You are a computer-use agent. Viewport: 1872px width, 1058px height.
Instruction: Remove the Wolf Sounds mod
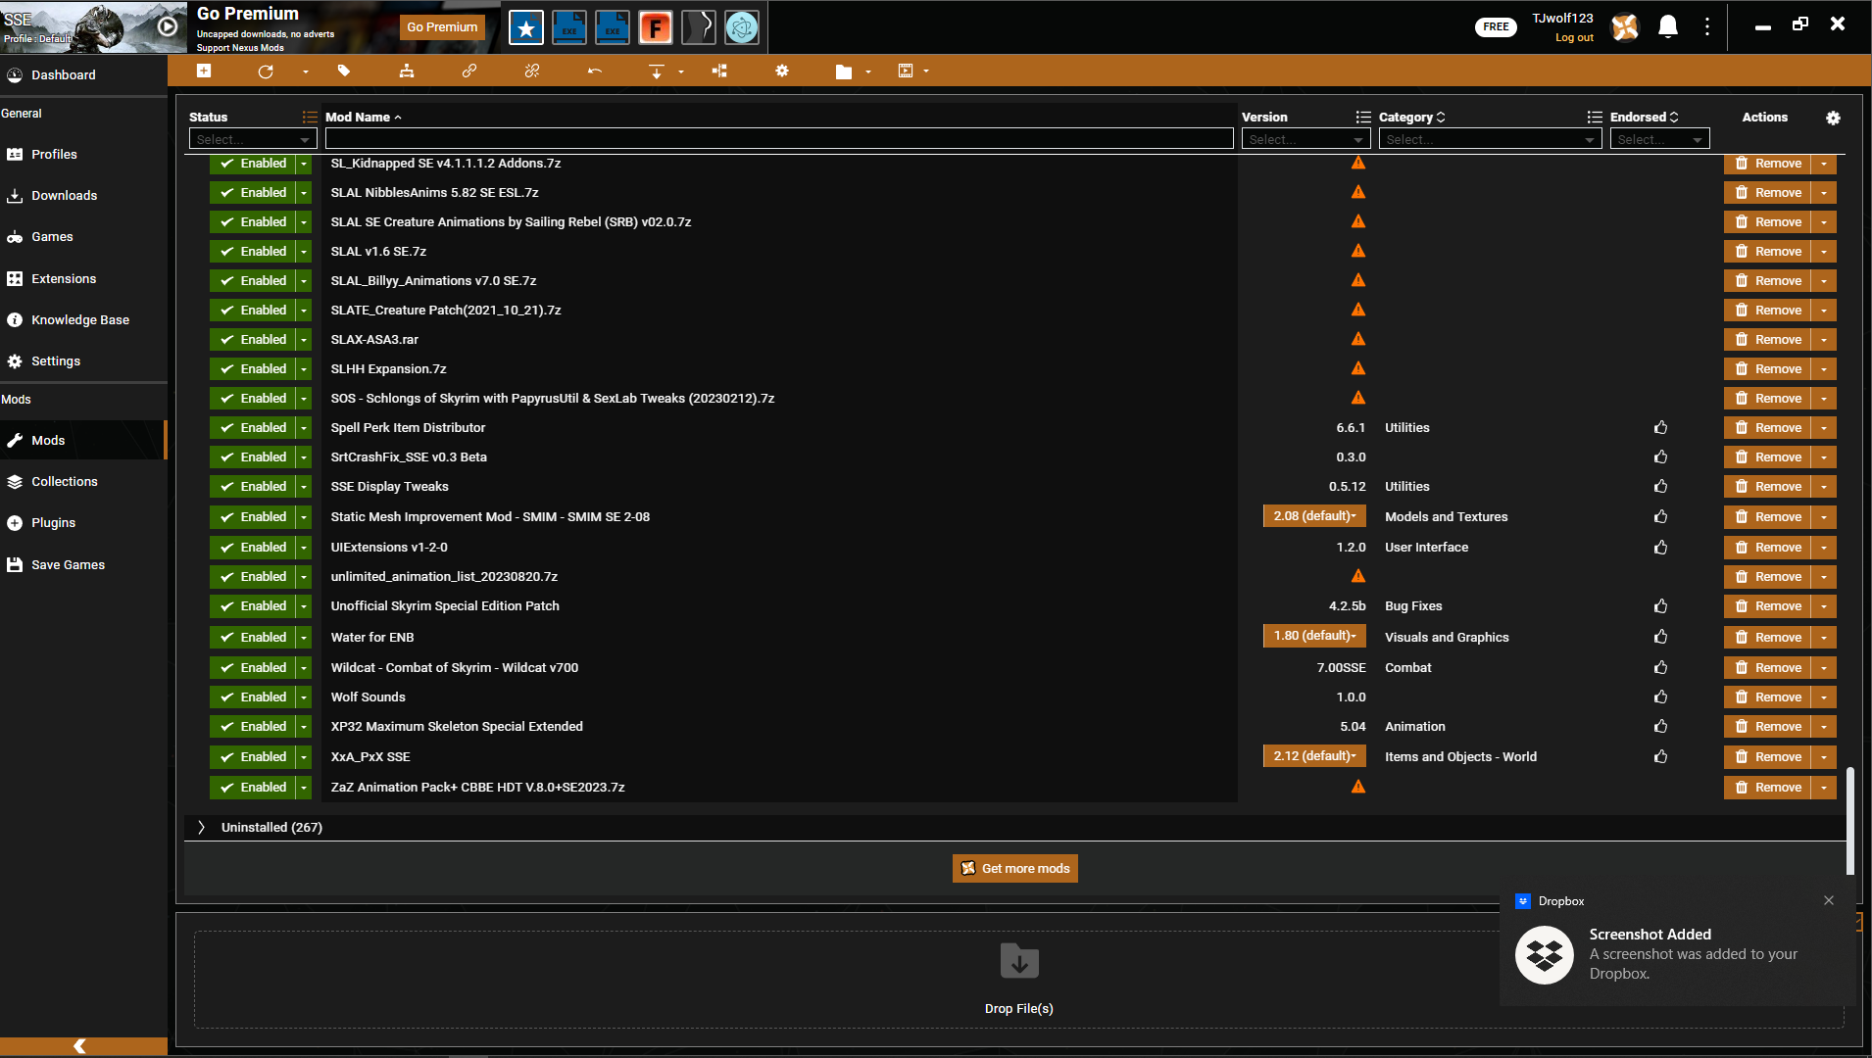tap(1768, 697)
